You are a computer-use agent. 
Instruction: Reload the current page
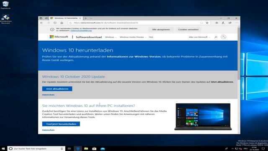[55, 23]
